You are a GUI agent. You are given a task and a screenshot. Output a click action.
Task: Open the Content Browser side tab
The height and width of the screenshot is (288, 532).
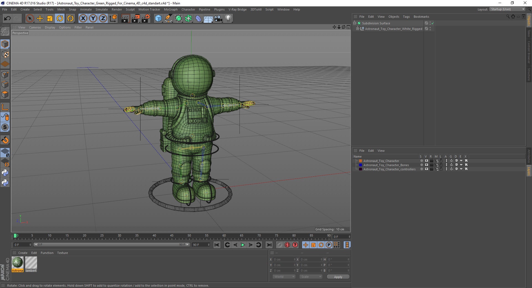(529, 52)
